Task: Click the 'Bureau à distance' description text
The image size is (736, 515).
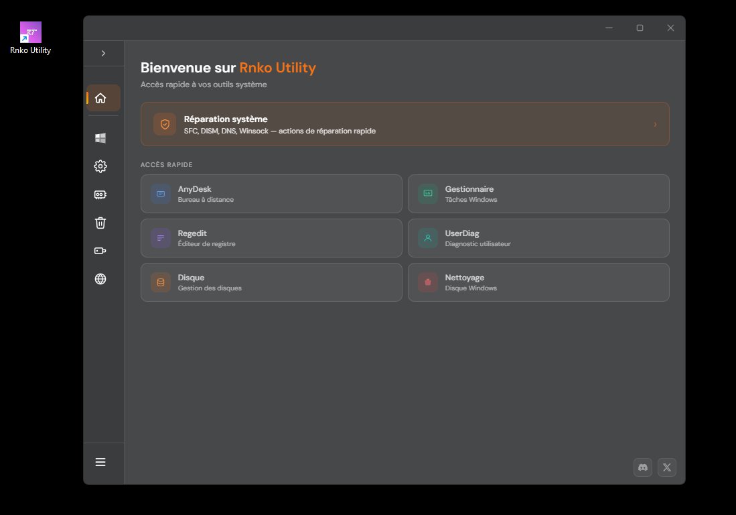Action: click(206, 200)
